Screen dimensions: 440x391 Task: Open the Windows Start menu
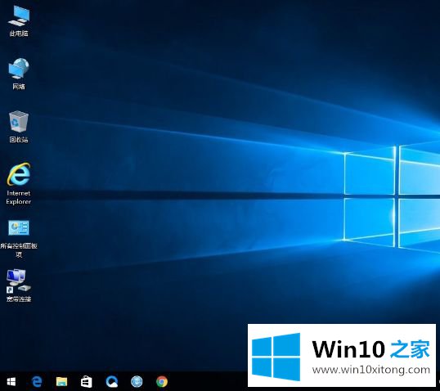click(11, 382)
